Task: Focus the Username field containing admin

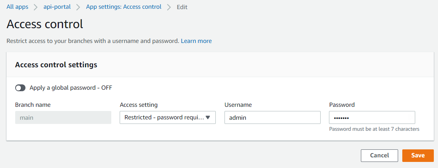Action: (x=272, y=117)
